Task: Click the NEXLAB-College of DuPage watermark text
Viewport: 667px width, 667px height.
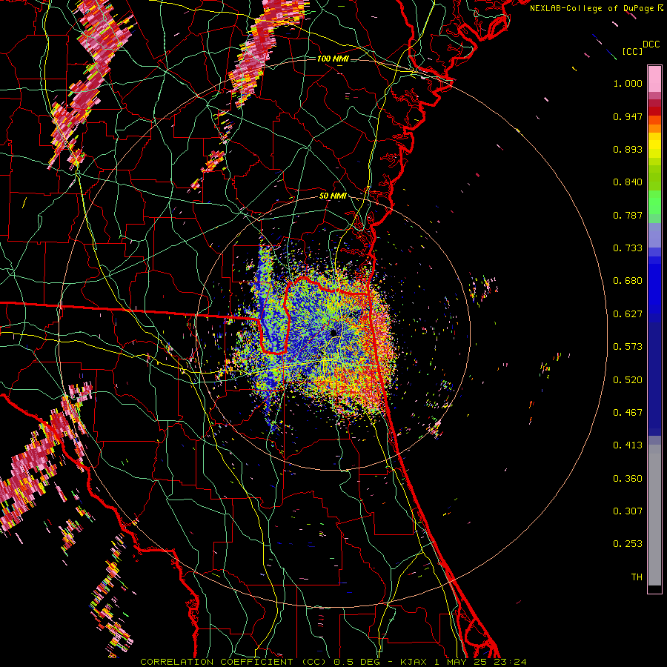Action: (597, 8)
